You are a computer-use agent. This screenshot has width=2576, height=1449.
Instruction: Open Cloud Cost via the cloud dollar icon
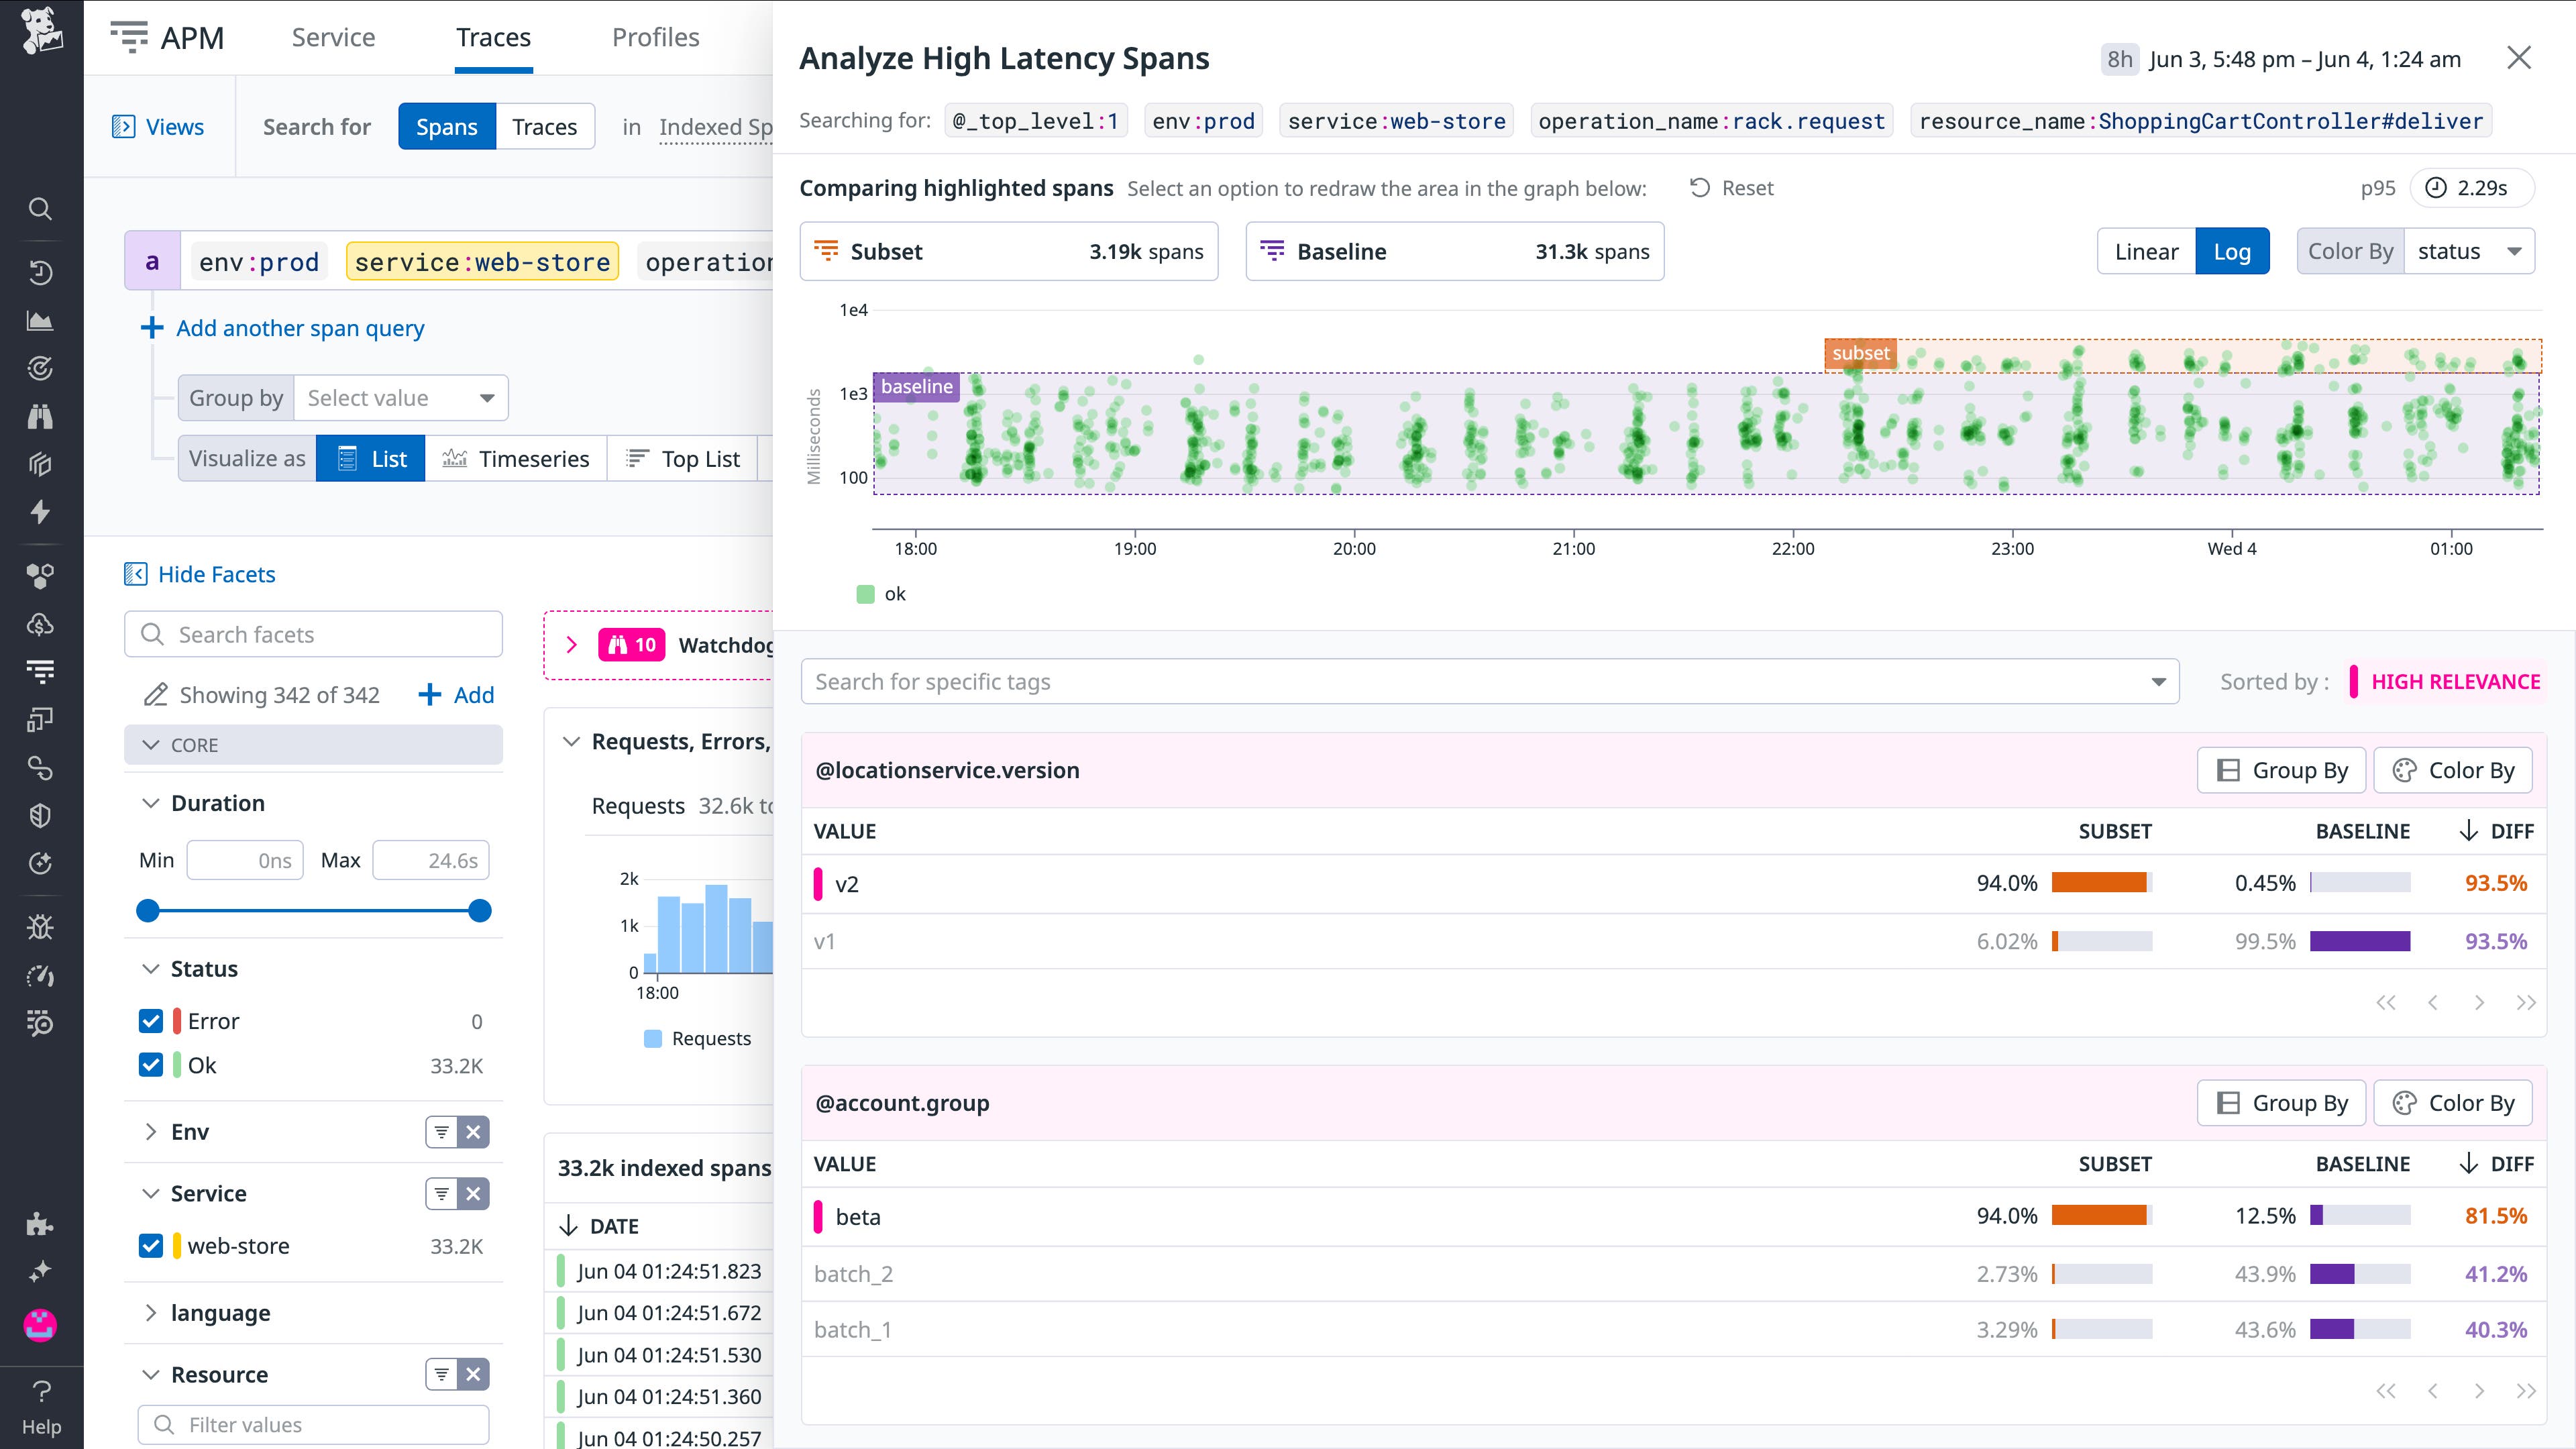pyautogui.click(x=40, y=624)
